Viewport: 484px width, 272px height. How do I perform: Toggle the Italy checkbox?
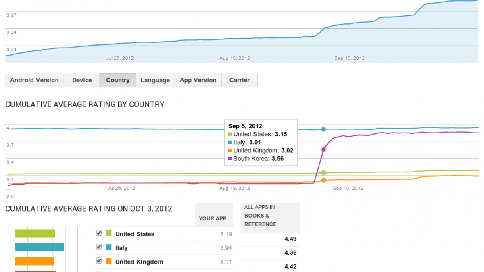99,247
